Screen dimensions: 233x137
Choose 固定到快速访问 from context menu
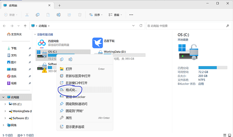[x=85, y=104]
